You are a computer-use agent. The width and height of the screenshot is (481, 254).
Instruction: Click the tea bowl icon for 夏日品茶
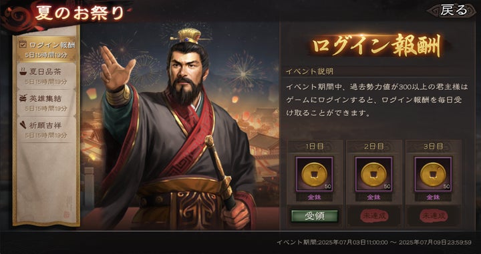pyautogui.click(x=23, y=71)
